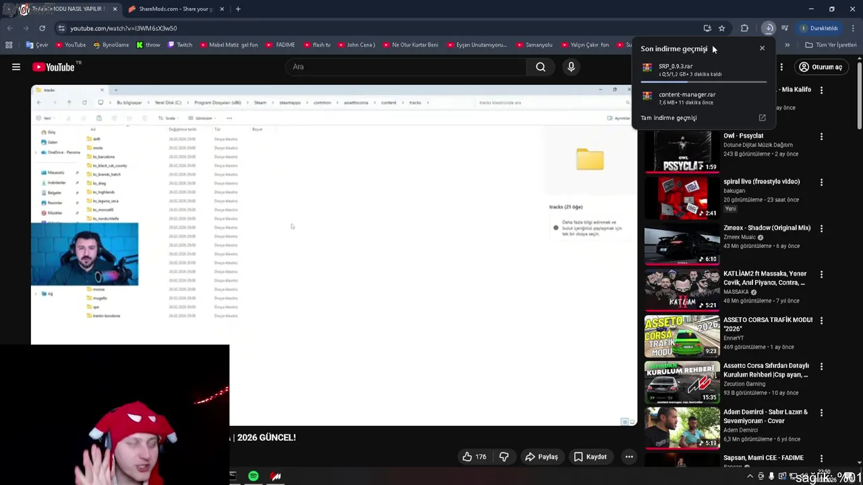Close the 'Son indirme geçmişi' popup

[x=762, y=48]
